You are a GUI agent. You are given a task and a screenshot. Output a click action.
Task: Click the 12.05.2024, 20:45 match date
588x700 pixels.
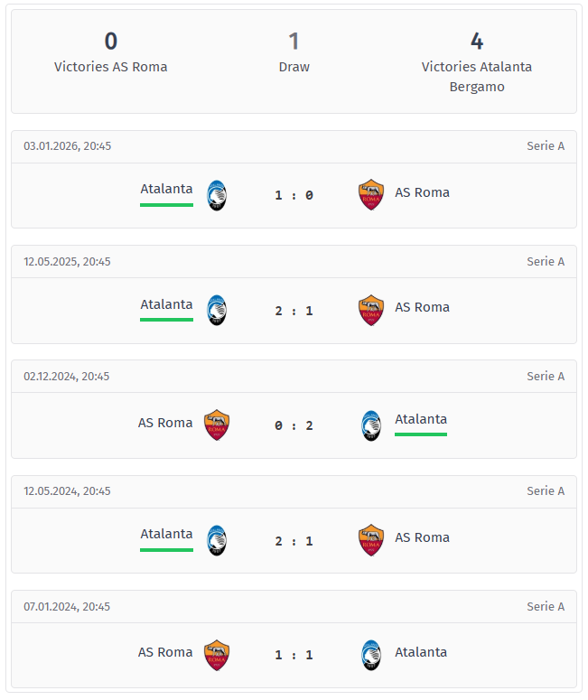pos(68,491)
